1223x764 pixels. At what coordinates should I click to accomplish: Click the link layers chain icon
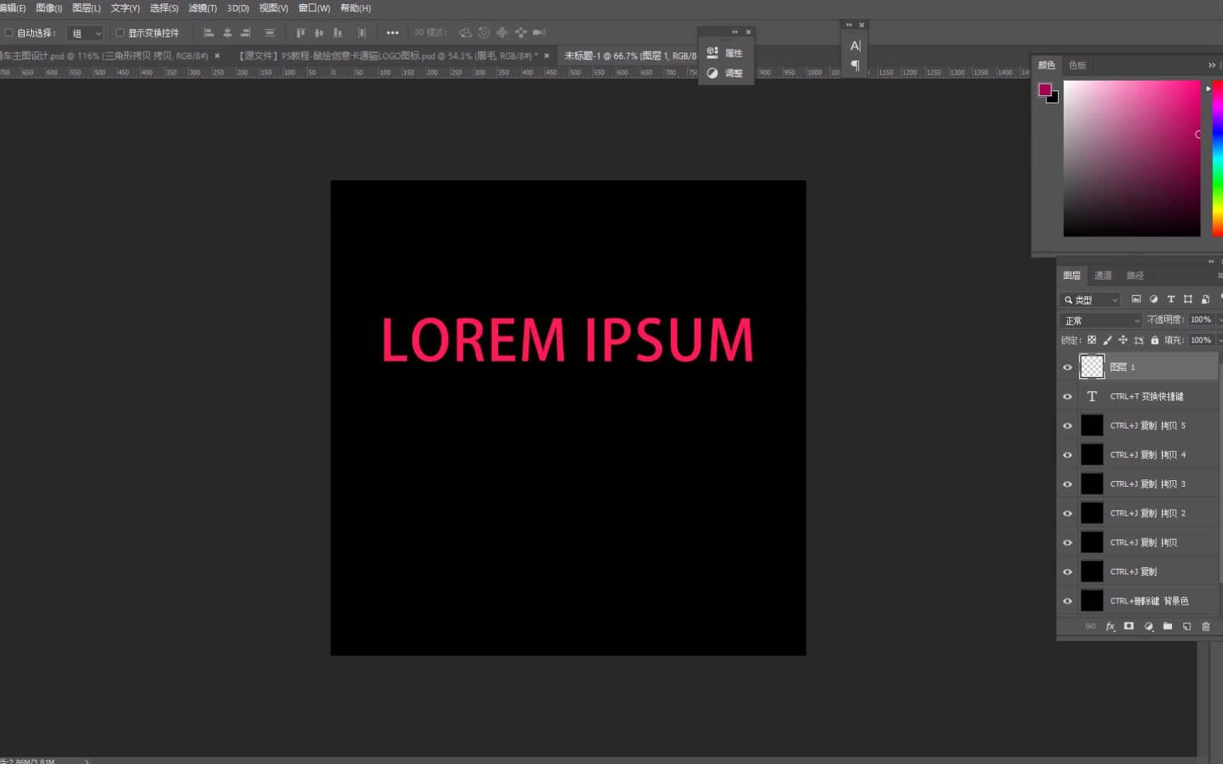[x=1091, y=626]
